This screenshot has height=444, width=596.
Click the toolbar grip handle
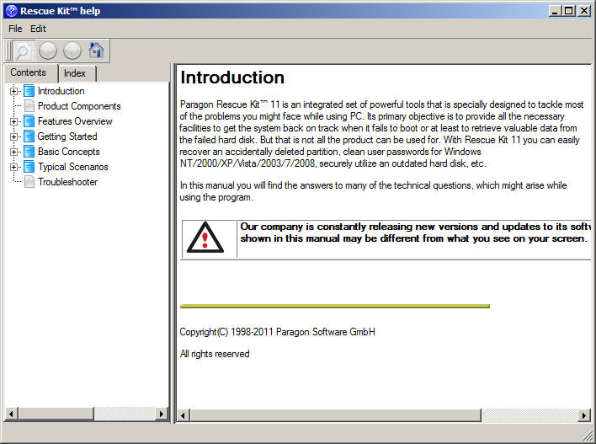pos(8,51)
